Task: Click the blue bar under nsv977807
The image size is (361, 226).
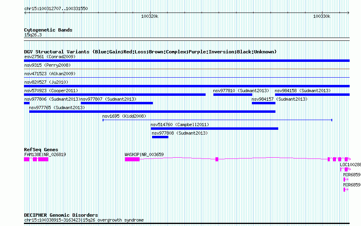Action: pyautogui.click(x=117, y=103)
